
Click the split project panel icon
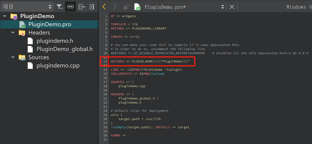(82, 7)
